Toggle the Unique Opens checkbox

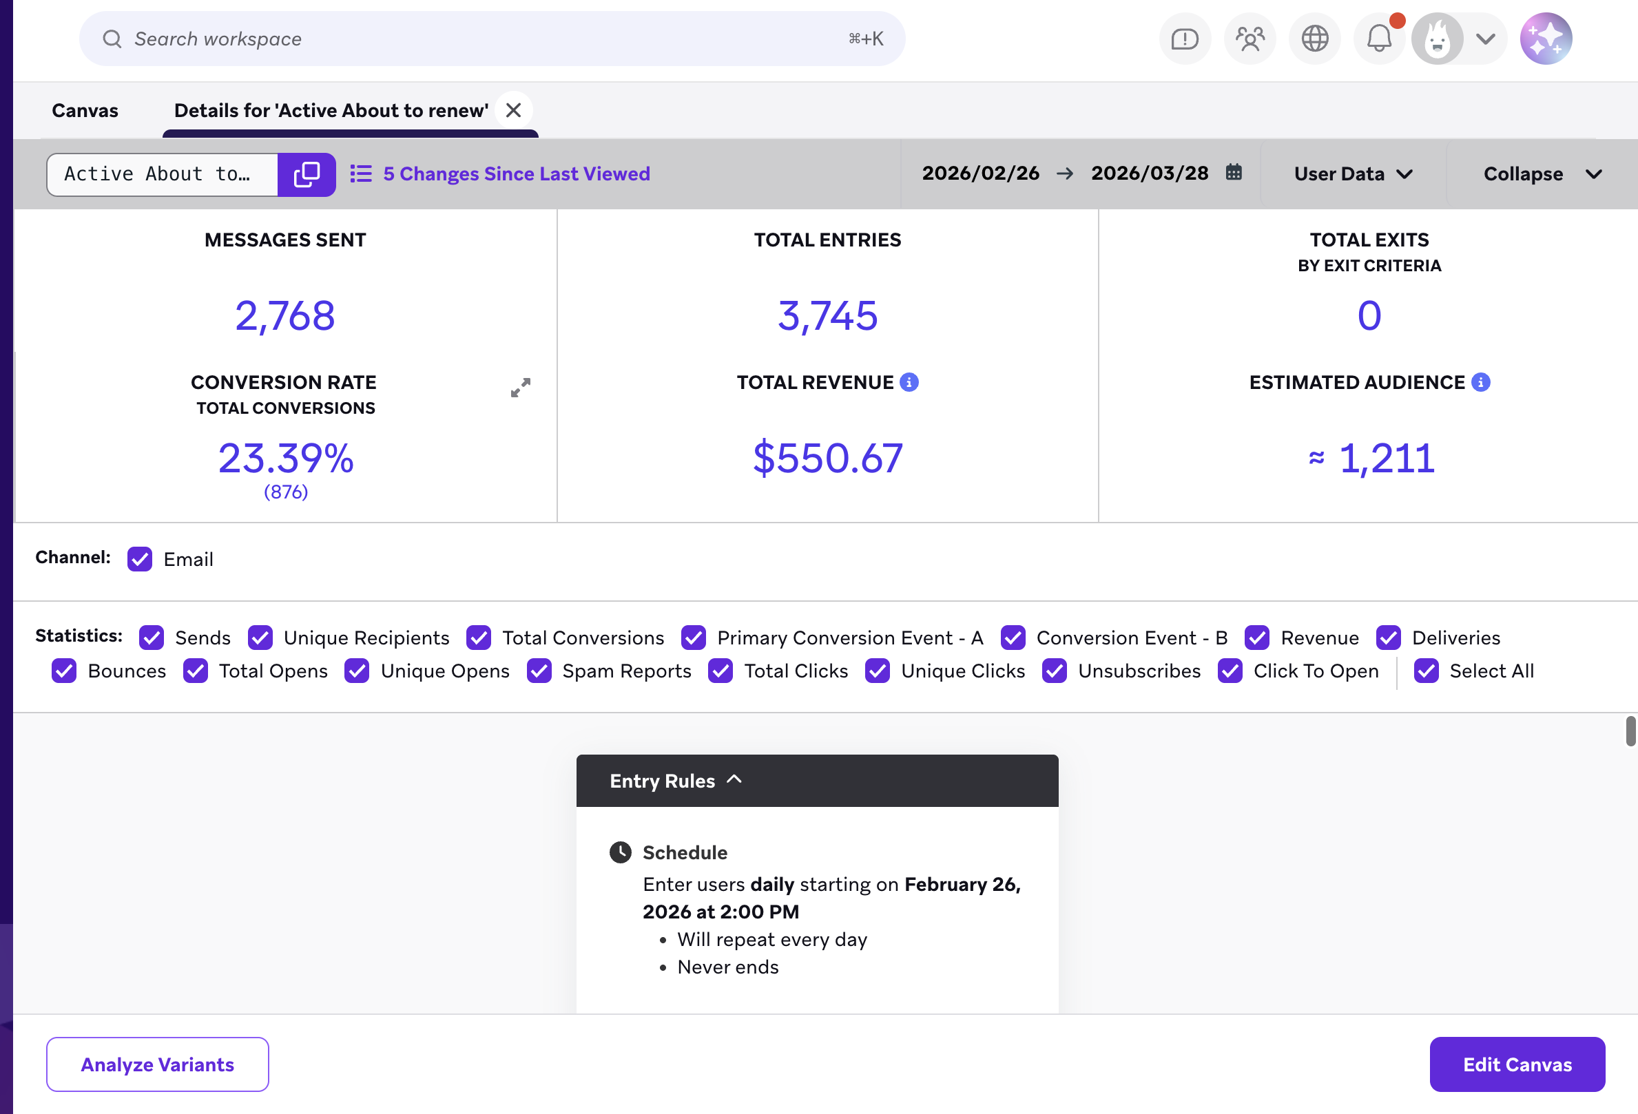[357, 671]
